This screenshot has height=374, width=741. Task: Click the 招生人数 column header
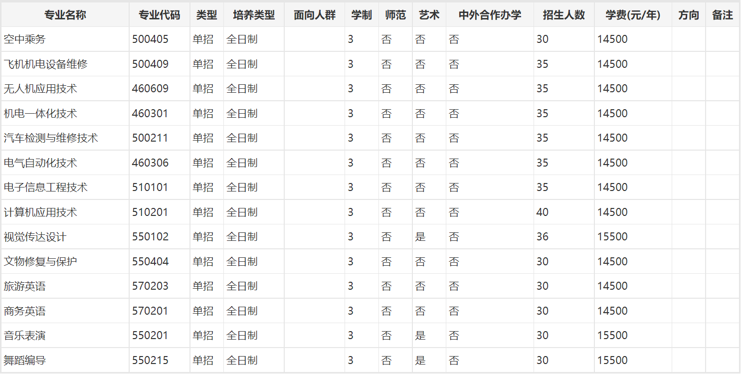coord(563,15)
